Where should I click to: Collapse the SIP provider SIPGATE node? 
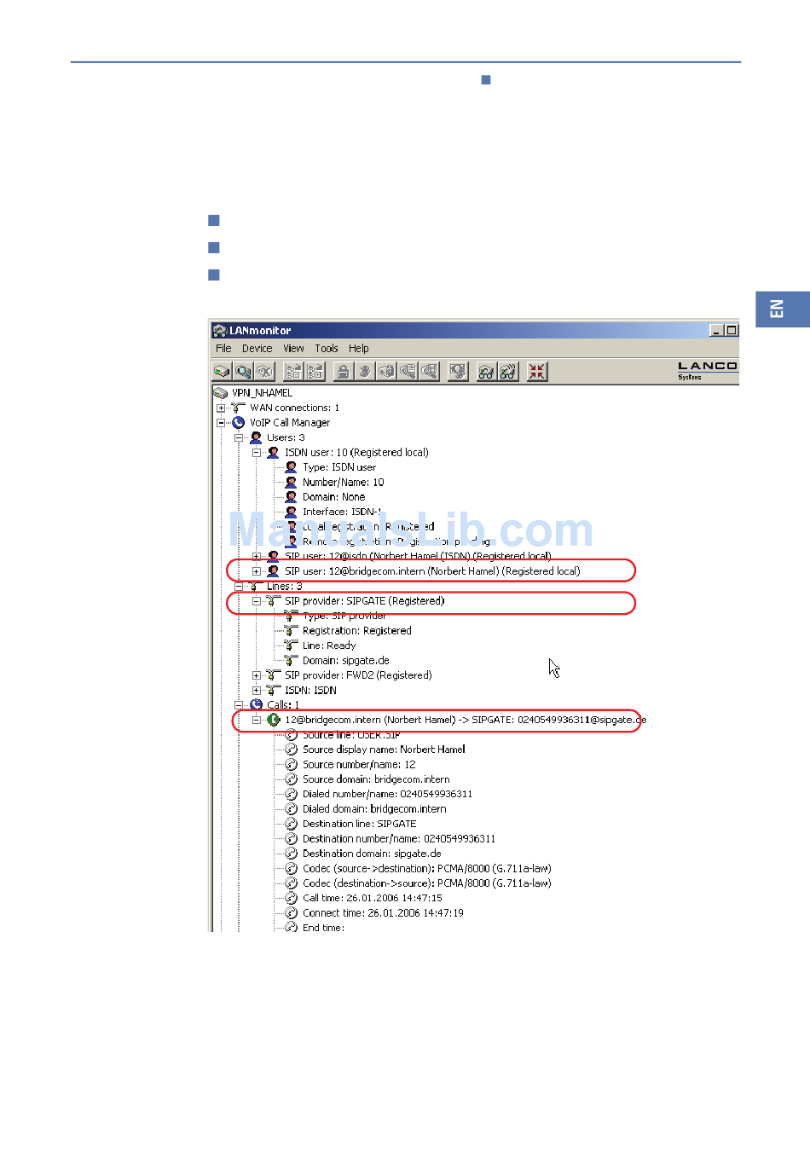(256, 601)
